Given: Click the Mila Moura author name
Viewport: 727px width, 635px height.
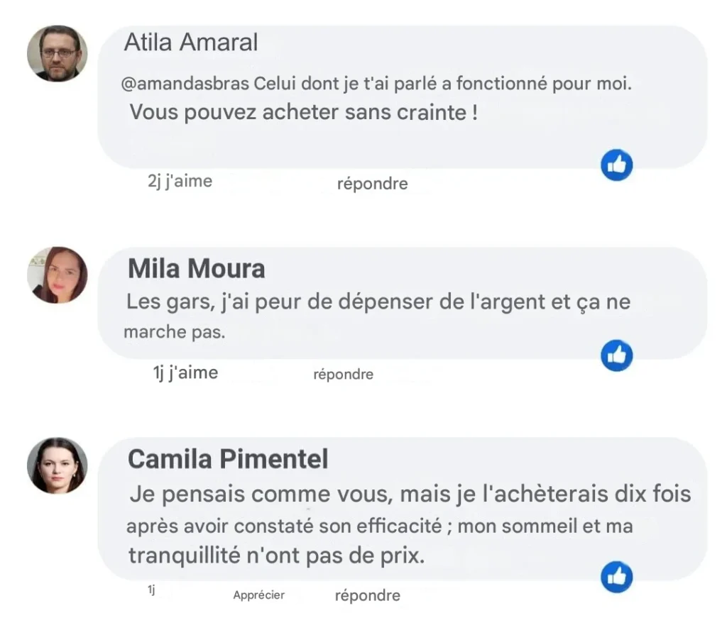Looking at the screenshot, I should (196, 269).
